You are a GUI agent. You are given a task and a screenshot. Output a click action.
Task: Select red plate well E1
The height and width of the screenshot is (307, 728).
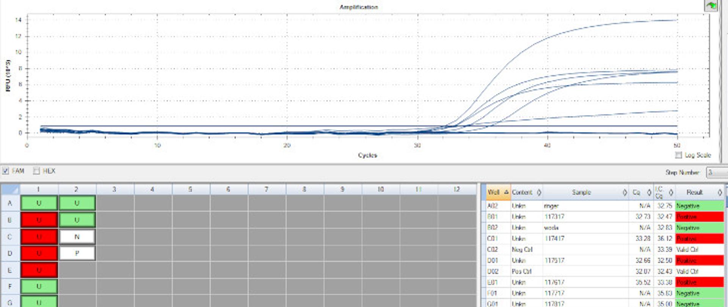pos(39,270)
